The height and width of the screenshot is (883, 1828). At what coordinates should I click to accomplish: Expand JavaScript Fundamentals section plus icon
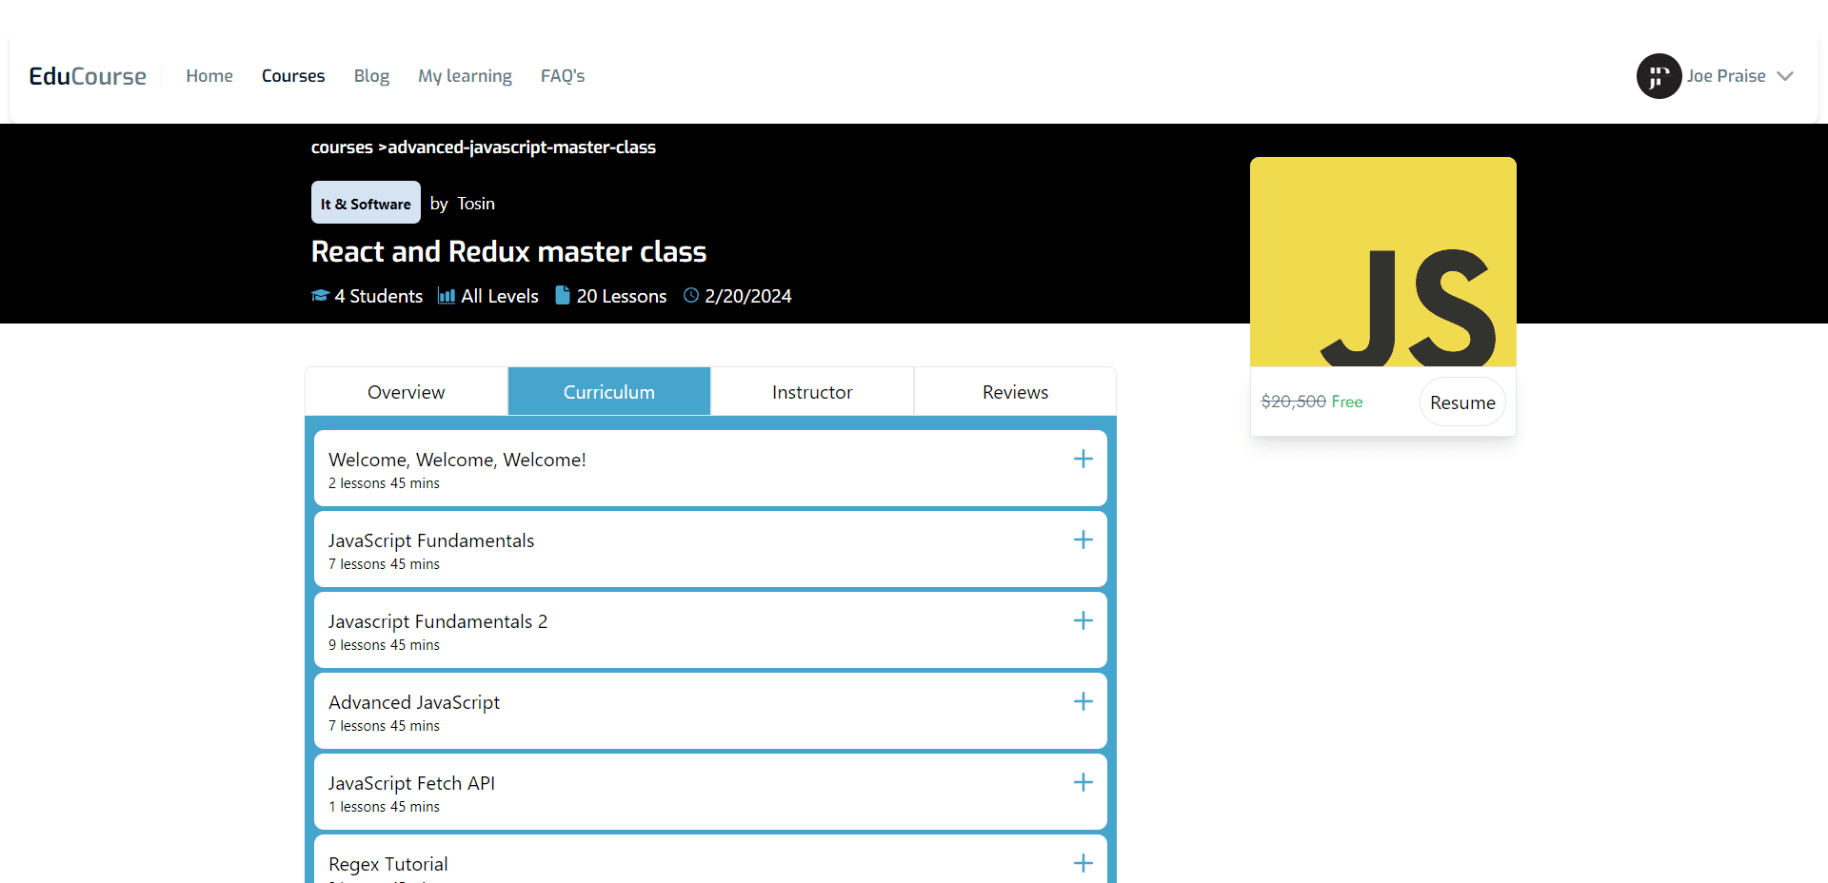pyautogui.click(x=1083, y=540)
